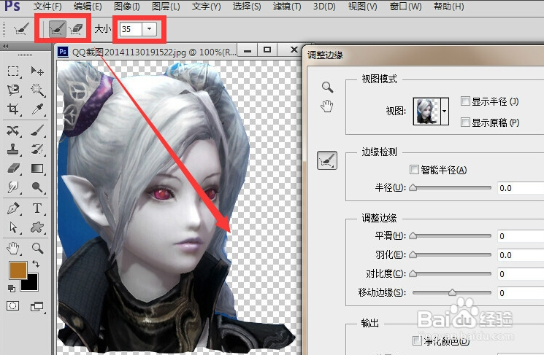
Task: Open the 图层(L) menu
Action: [166, 7]
